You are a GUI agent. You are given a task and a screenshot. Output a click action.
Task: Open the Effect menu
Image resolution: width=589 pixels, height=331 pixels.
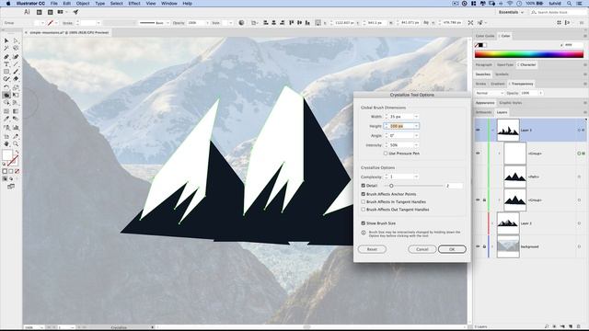pos(134,4)
